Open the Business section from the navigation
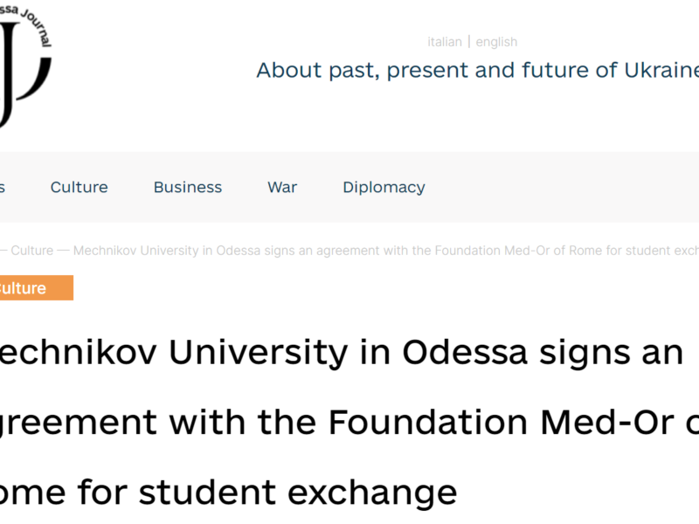The height and width of the screenshot is (524, 699). (x=187, y=187)
